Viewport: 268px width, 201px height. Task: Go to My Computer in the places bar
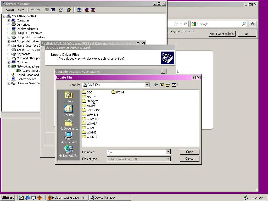tap(69, 138)
